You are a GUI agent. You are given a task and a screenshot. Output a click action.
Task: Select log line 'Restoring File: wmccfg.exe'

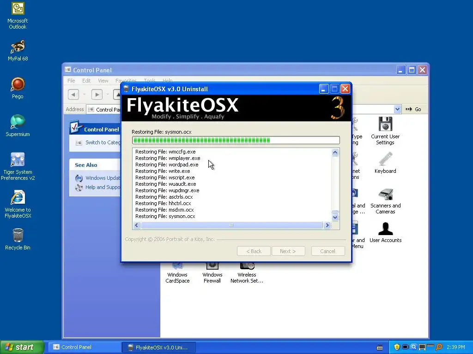click(x=166, y=152)
